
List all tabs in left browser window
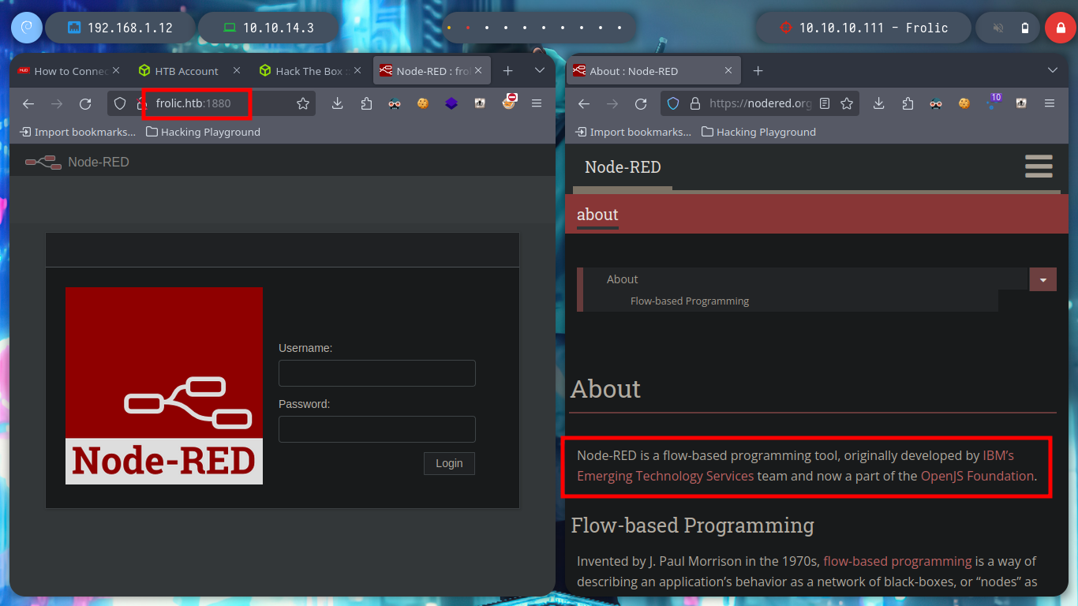[540, 71]
